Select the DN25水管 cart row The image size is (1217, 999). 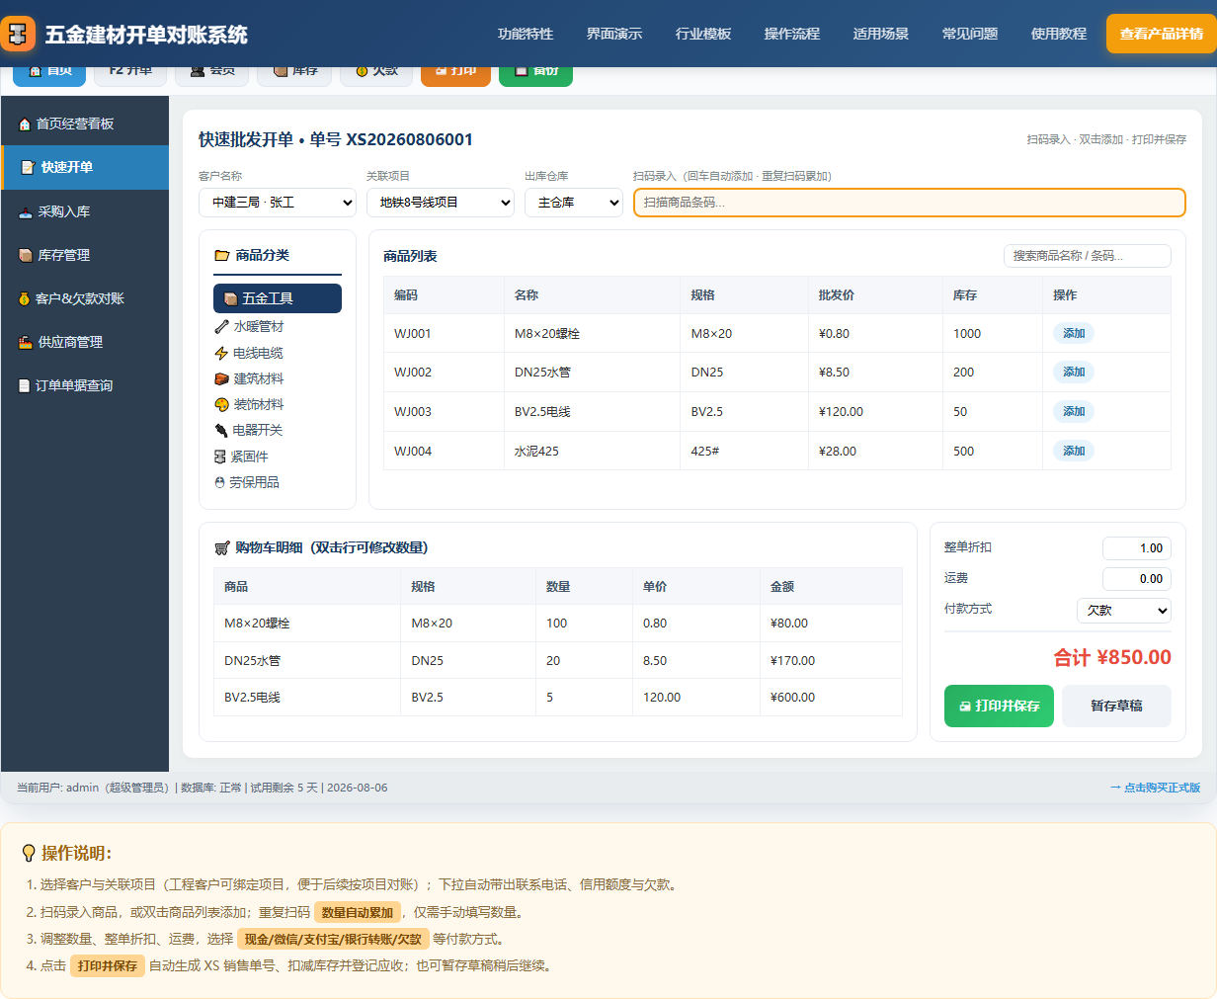(x=558, y=661)
